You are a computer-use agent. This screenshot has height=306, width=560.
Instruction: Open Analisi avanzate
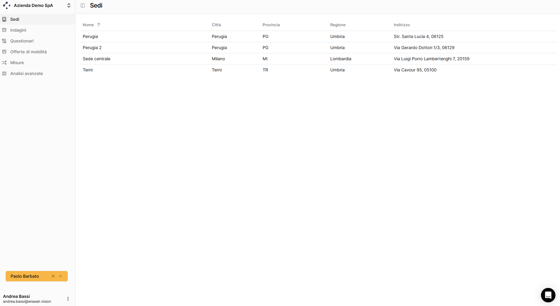point(37,73)
